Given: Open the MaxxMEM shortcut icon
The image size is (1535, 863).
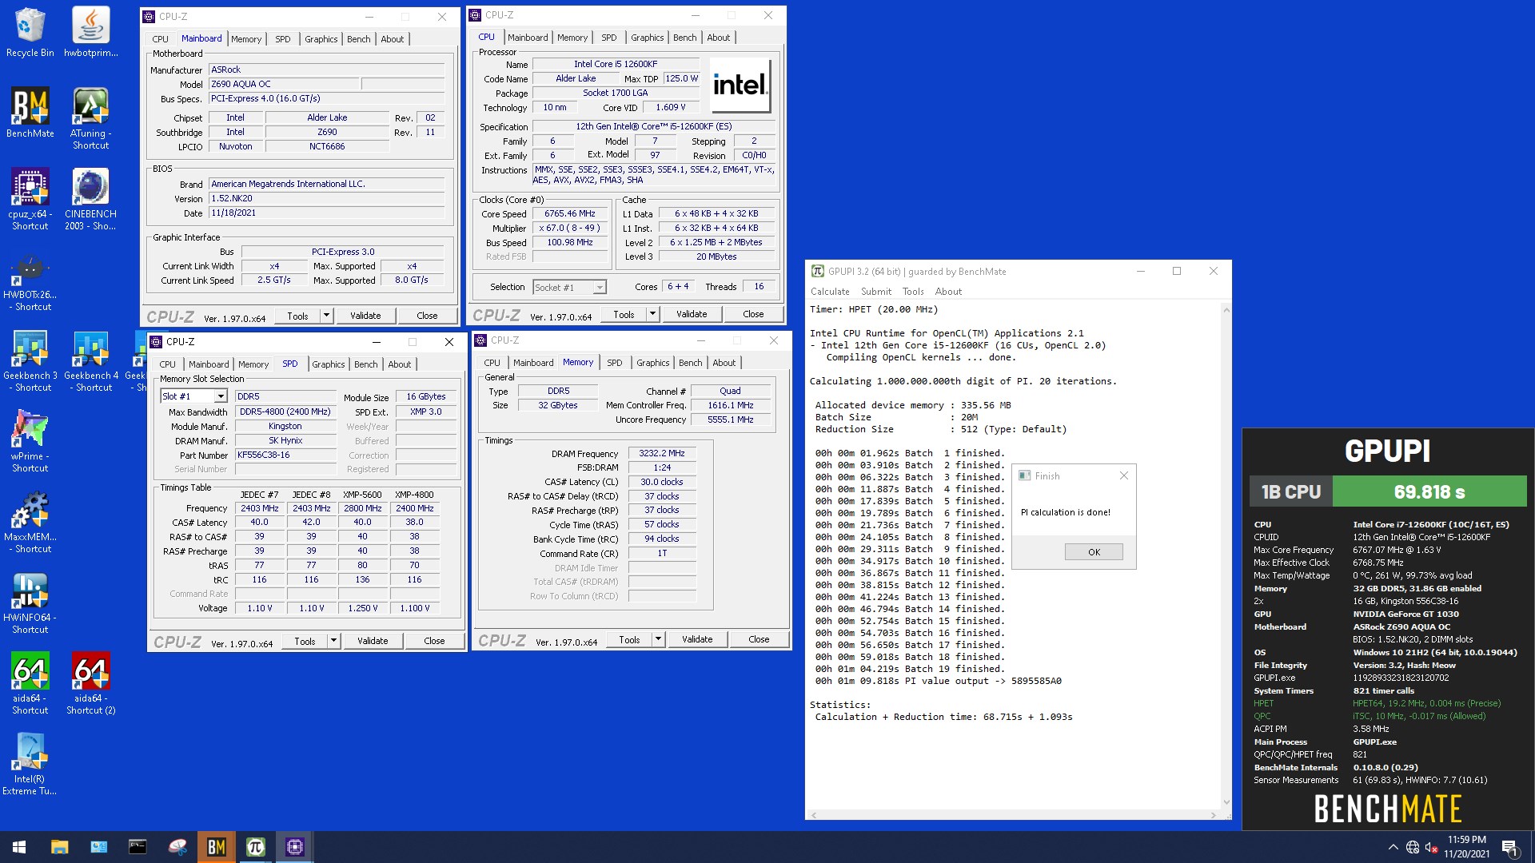Looking at the screenshot, I should tap(30, 523).
